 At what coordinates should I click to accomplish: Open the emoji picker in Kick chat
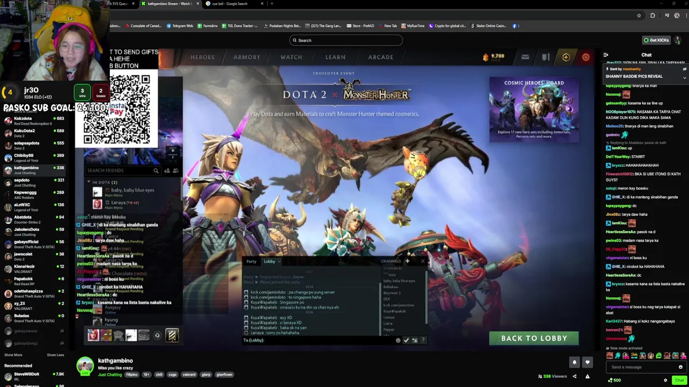click(680, 367)
